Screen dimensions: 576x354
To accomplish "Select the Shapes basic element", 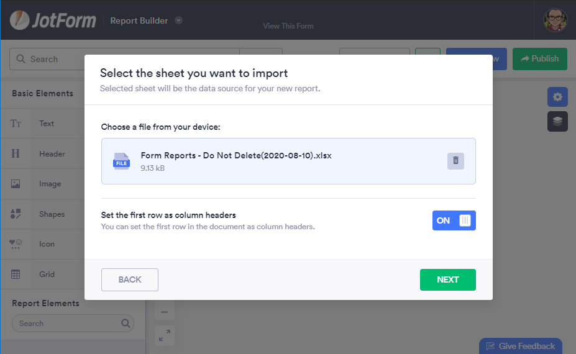I will pos(52,214).
